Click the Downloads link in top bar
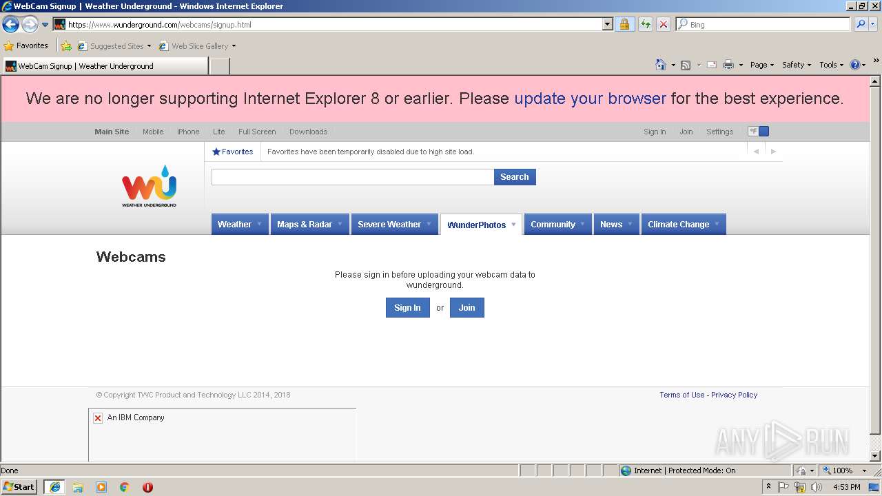Viewport: 882px width, 496px height. click(x=308, y=132)
